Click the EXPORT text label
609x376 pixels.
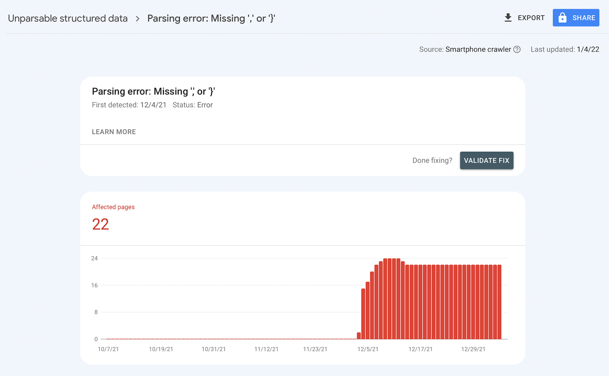pyautogui.click(x=531, y=18)
